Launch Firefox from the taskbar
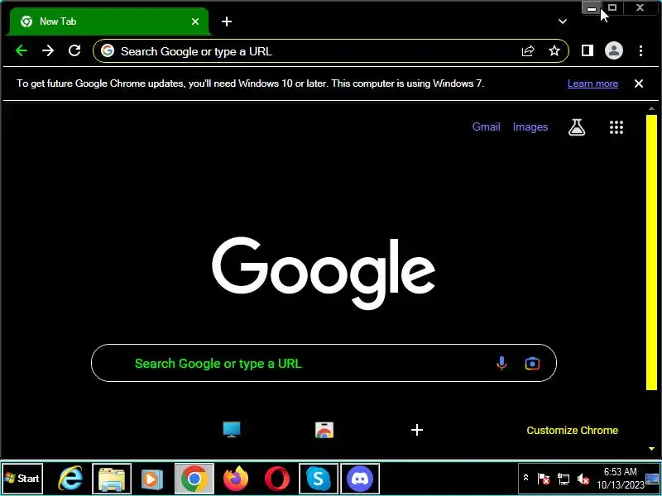Viewport: 662px width, 496px height. click(x=236, y=479)
